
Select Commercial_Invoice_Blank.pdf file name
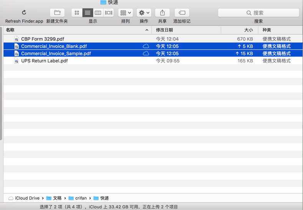pos(54,46)
